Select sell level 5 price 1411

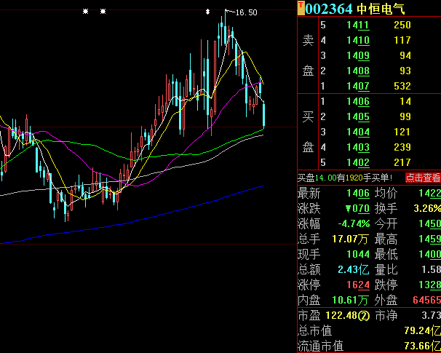357,25
